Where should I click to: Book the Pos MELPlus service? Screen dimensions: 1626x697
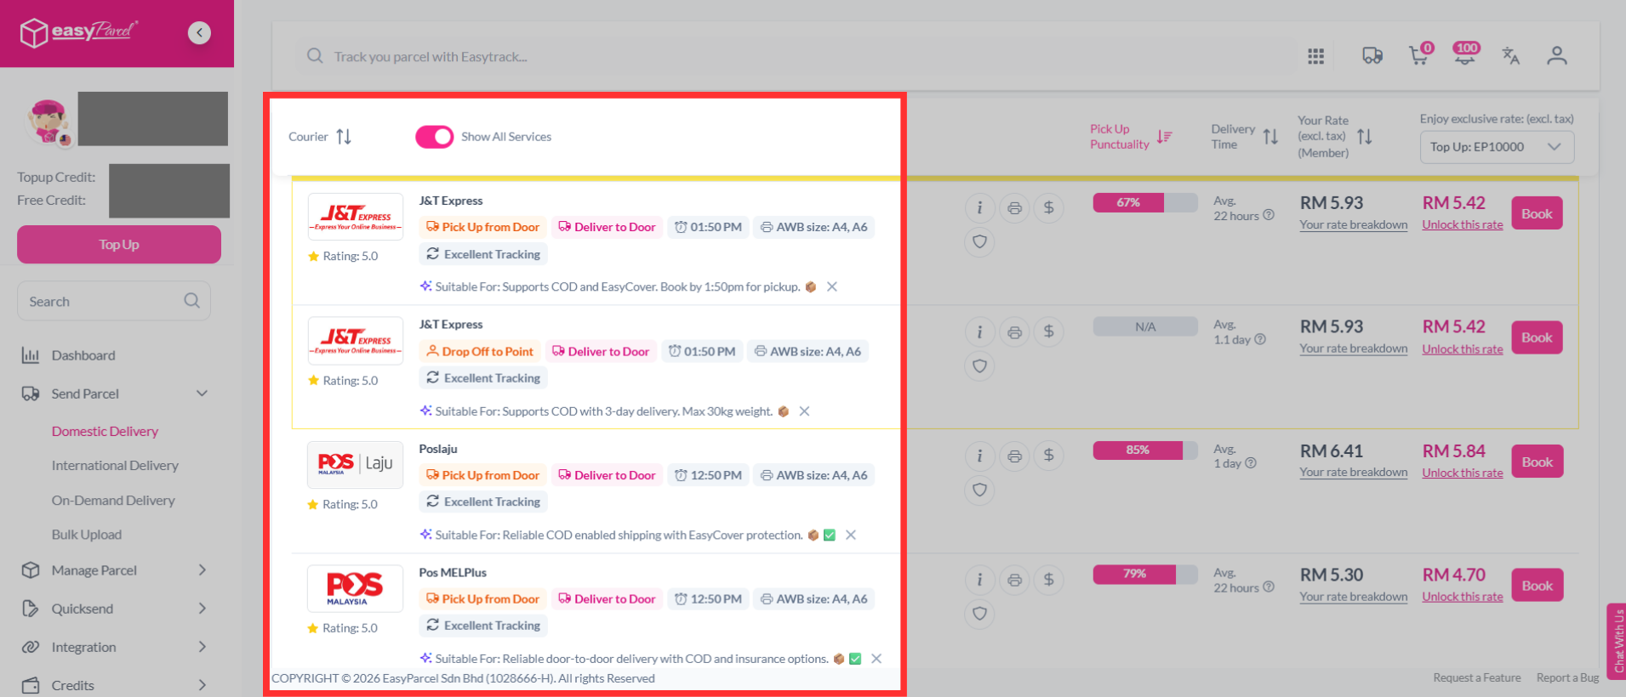(1537, 586)
